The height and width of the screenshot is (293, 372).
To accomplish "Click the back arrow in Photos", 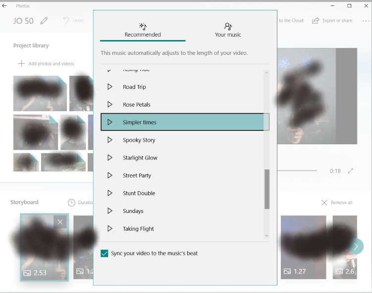I will point(4,5).
